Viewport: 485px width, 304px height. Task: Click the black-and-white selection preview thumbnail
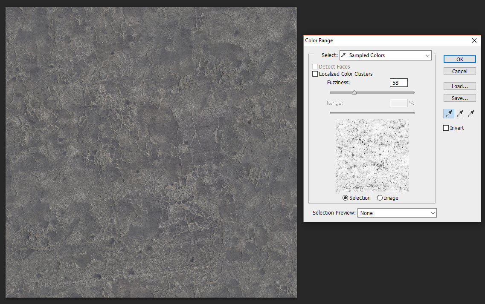tap(372, 155)
